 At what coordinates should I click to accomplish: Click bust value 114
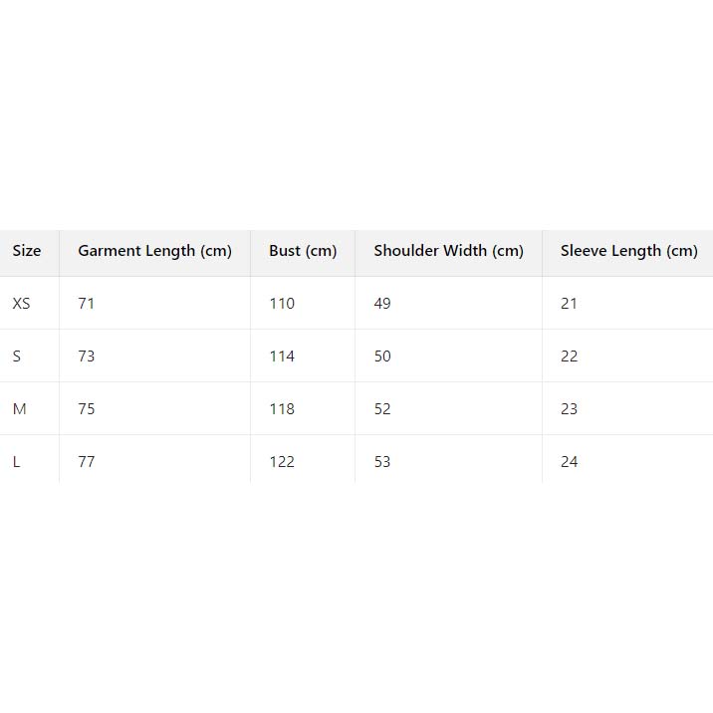pos(282,356)
